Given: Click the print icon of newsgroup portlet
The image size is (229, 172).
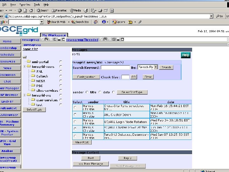Looking at the screenshot, I should click(46, 39).
